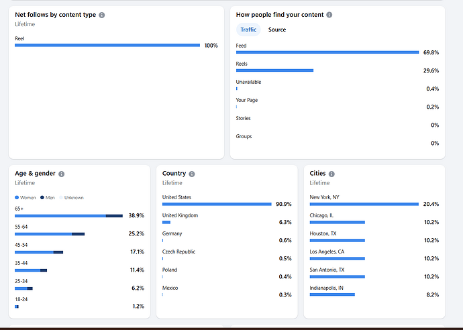This screenshot has width=463, height=330.
Task: Click info icon next to How people find your content
Action: coord(329,15)
